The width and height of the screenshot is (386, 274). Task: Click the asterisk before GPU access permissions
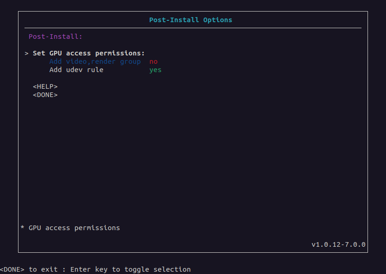pos(22,227)
